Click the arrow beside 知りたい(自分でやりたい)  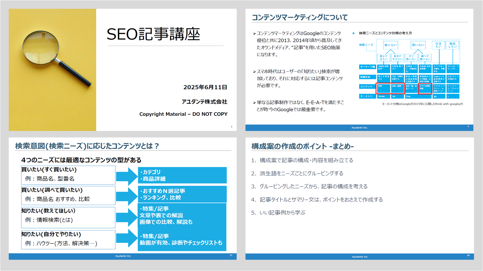click(x=126, y=238)
